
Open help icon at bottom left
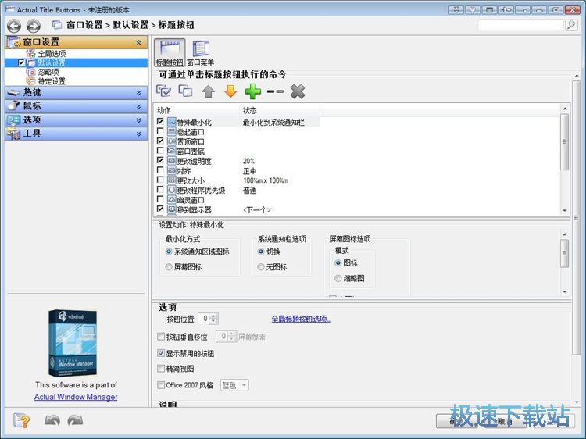tap(21, 420)
